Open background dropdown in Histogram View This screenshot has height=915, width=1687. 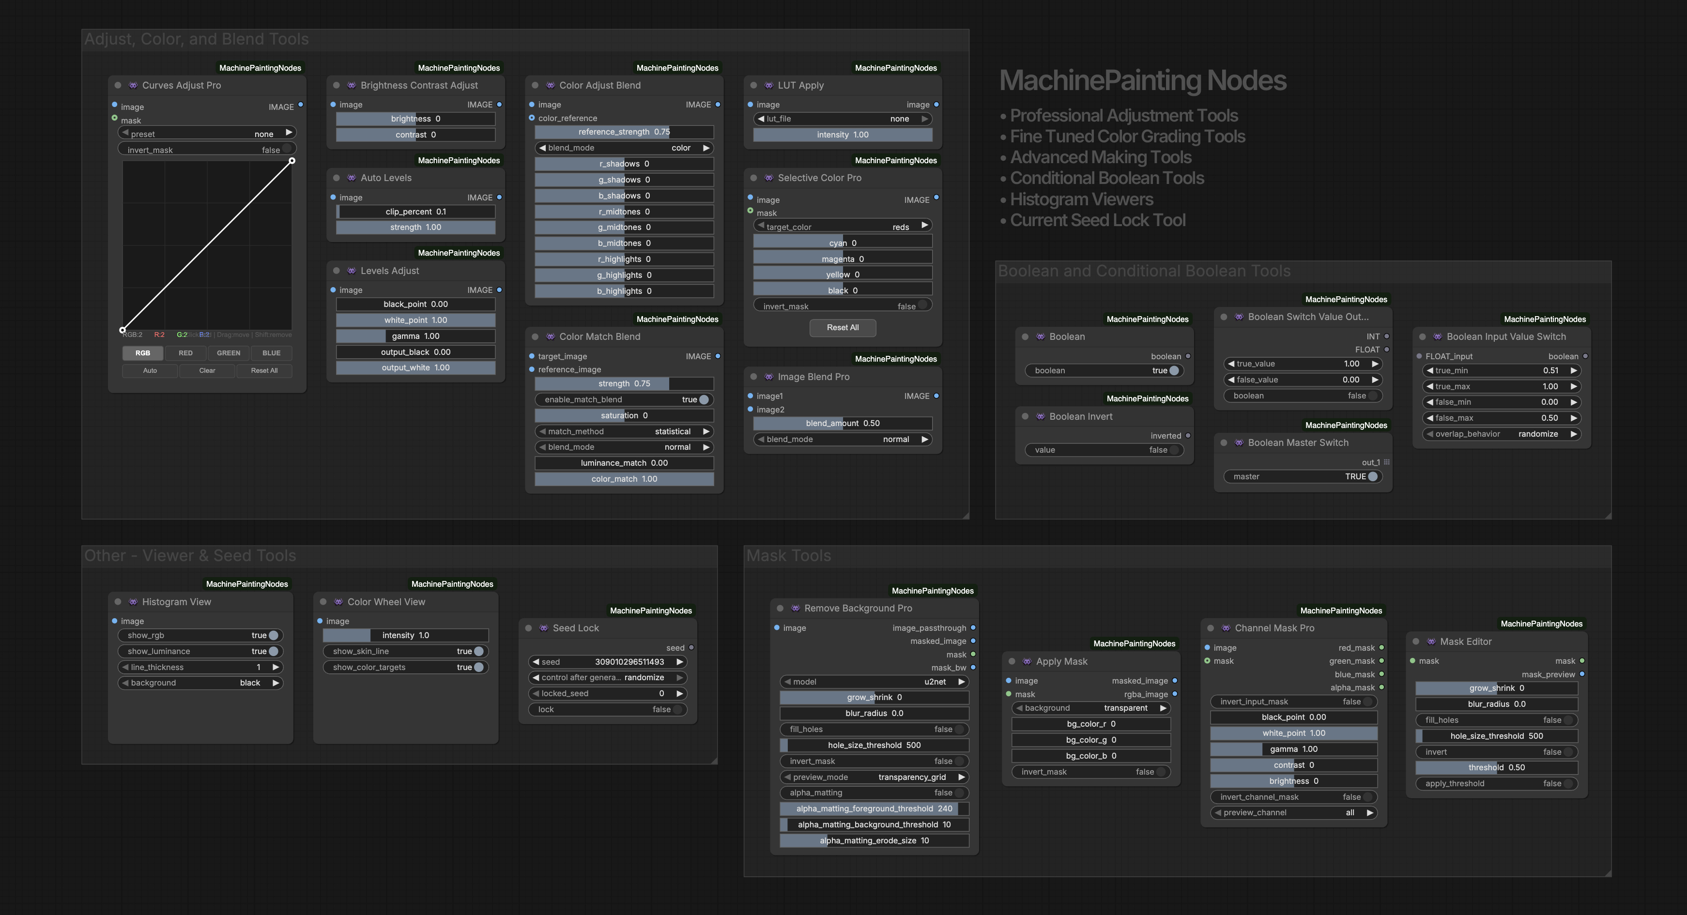[200, 683]
